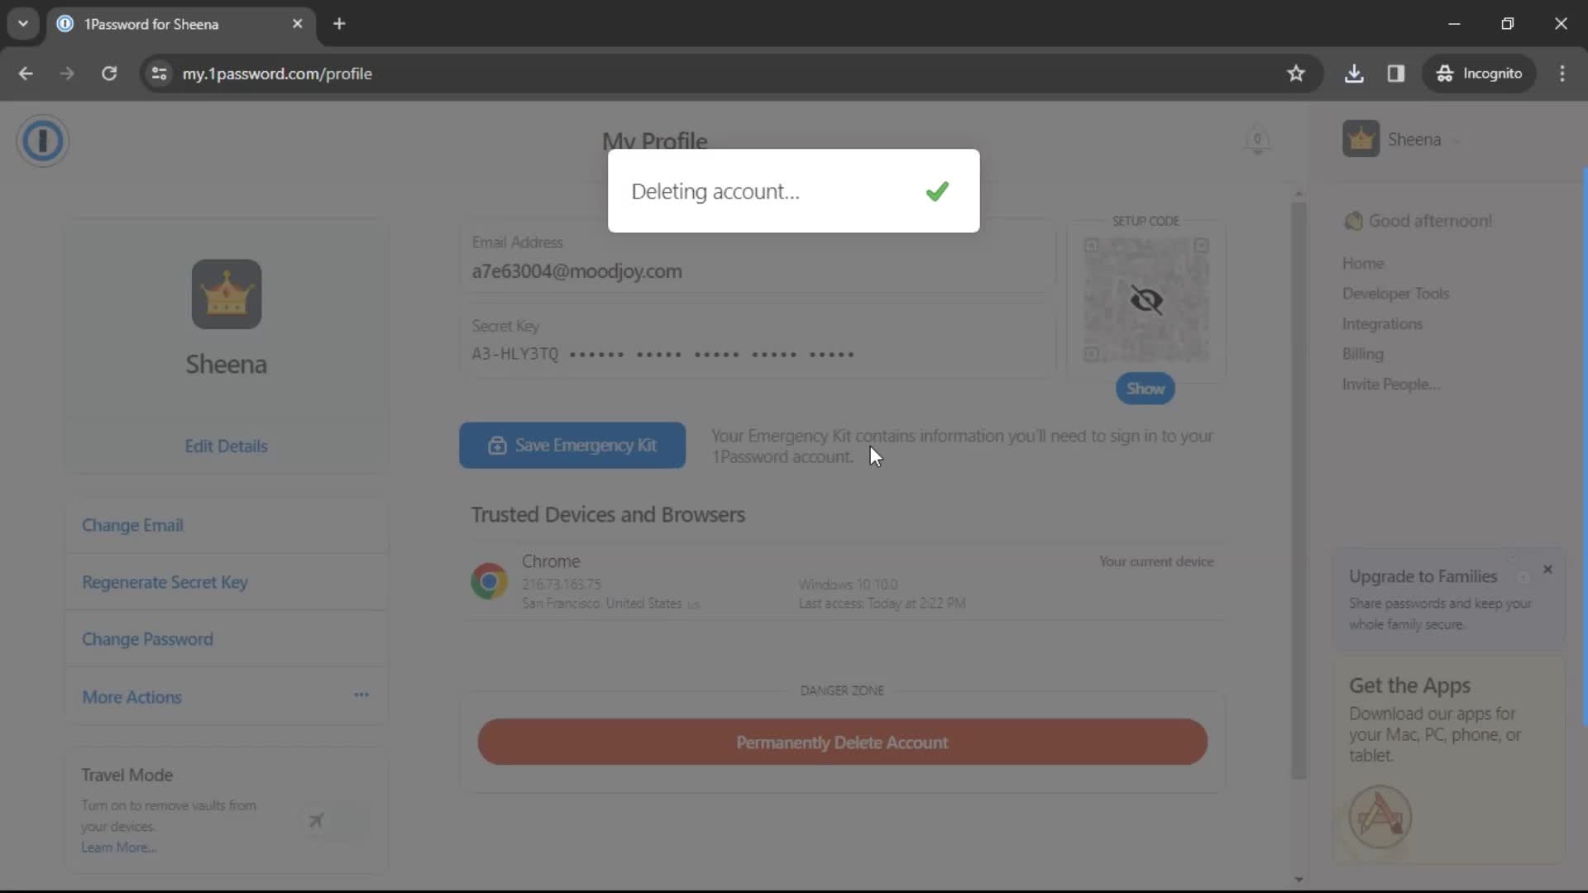Expand the browser extensions menu

[x=1399, y=73]
